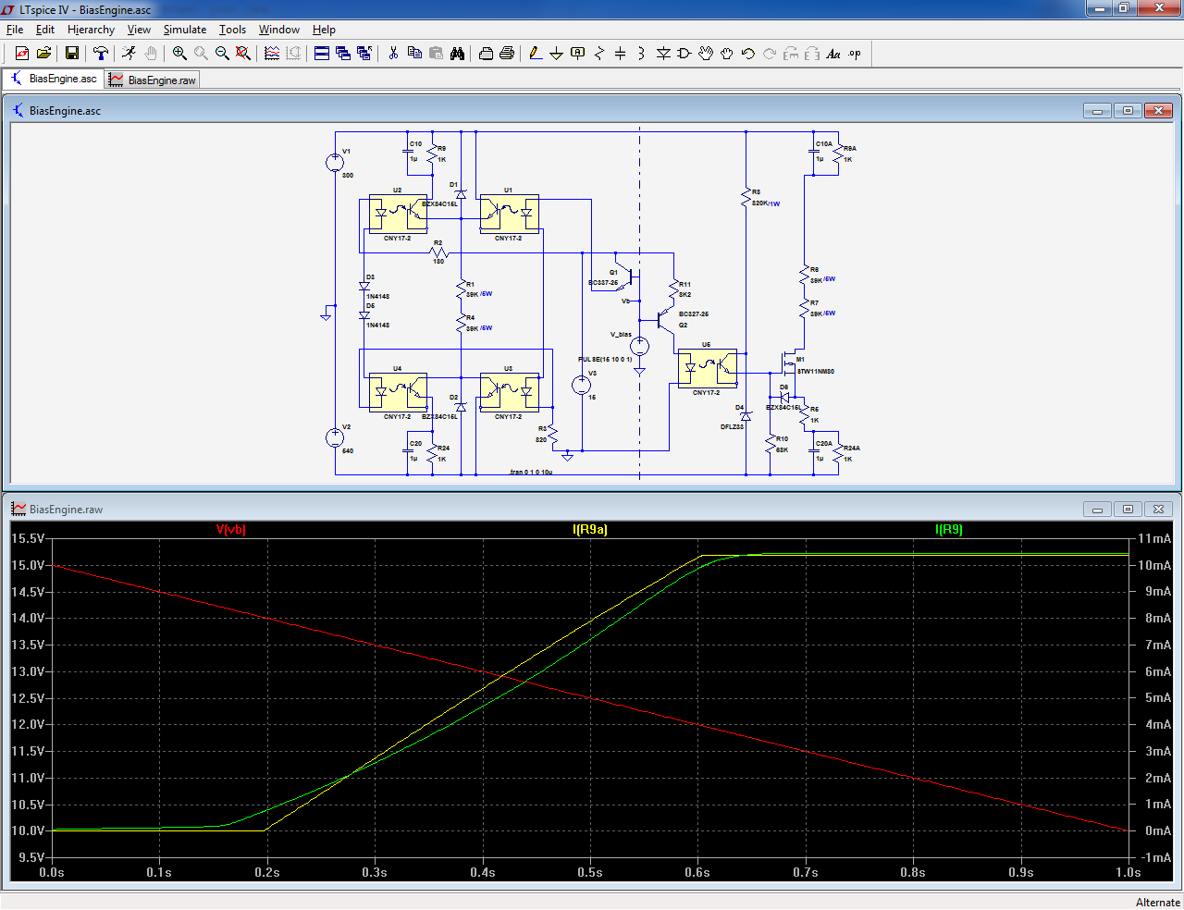Open the Simulate menu
The image size is (1184, 910).
[185, 30]
